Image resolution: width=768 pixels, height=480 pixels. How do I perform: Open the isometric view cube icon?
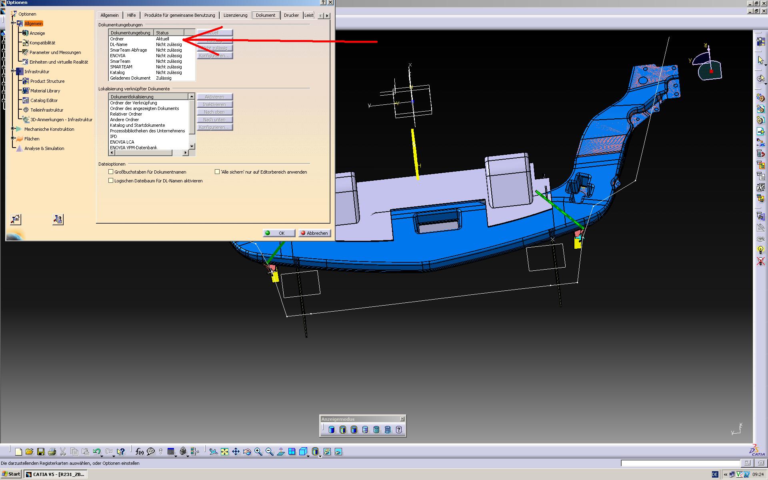click(x=303, y=452)
